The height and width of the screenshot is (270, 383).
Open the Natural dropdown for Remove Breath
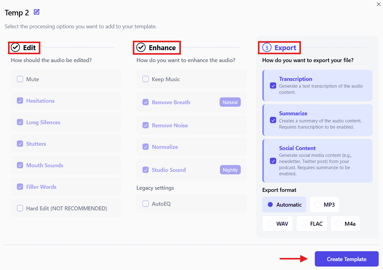[x=230, y=102]
